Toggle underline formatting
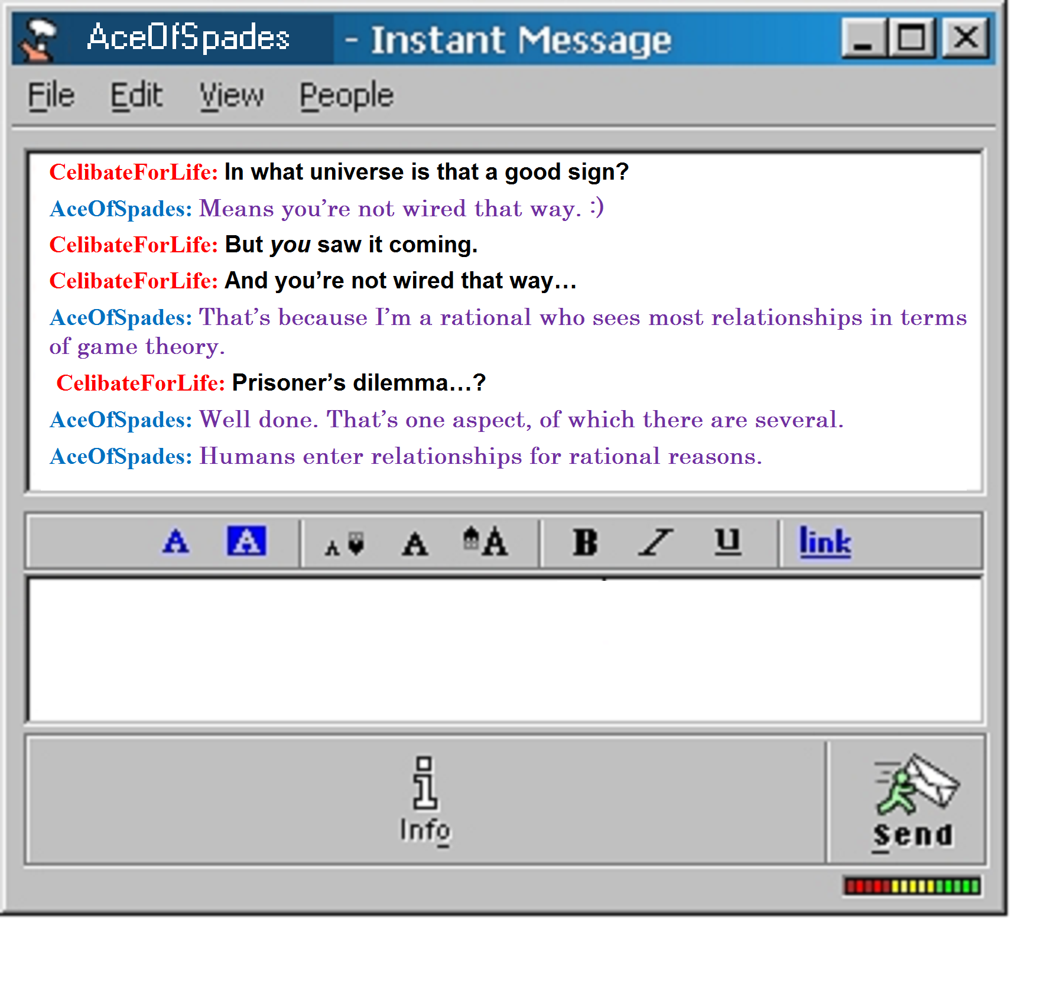This screenshot has height=988, width=1040. pos(727,541)
